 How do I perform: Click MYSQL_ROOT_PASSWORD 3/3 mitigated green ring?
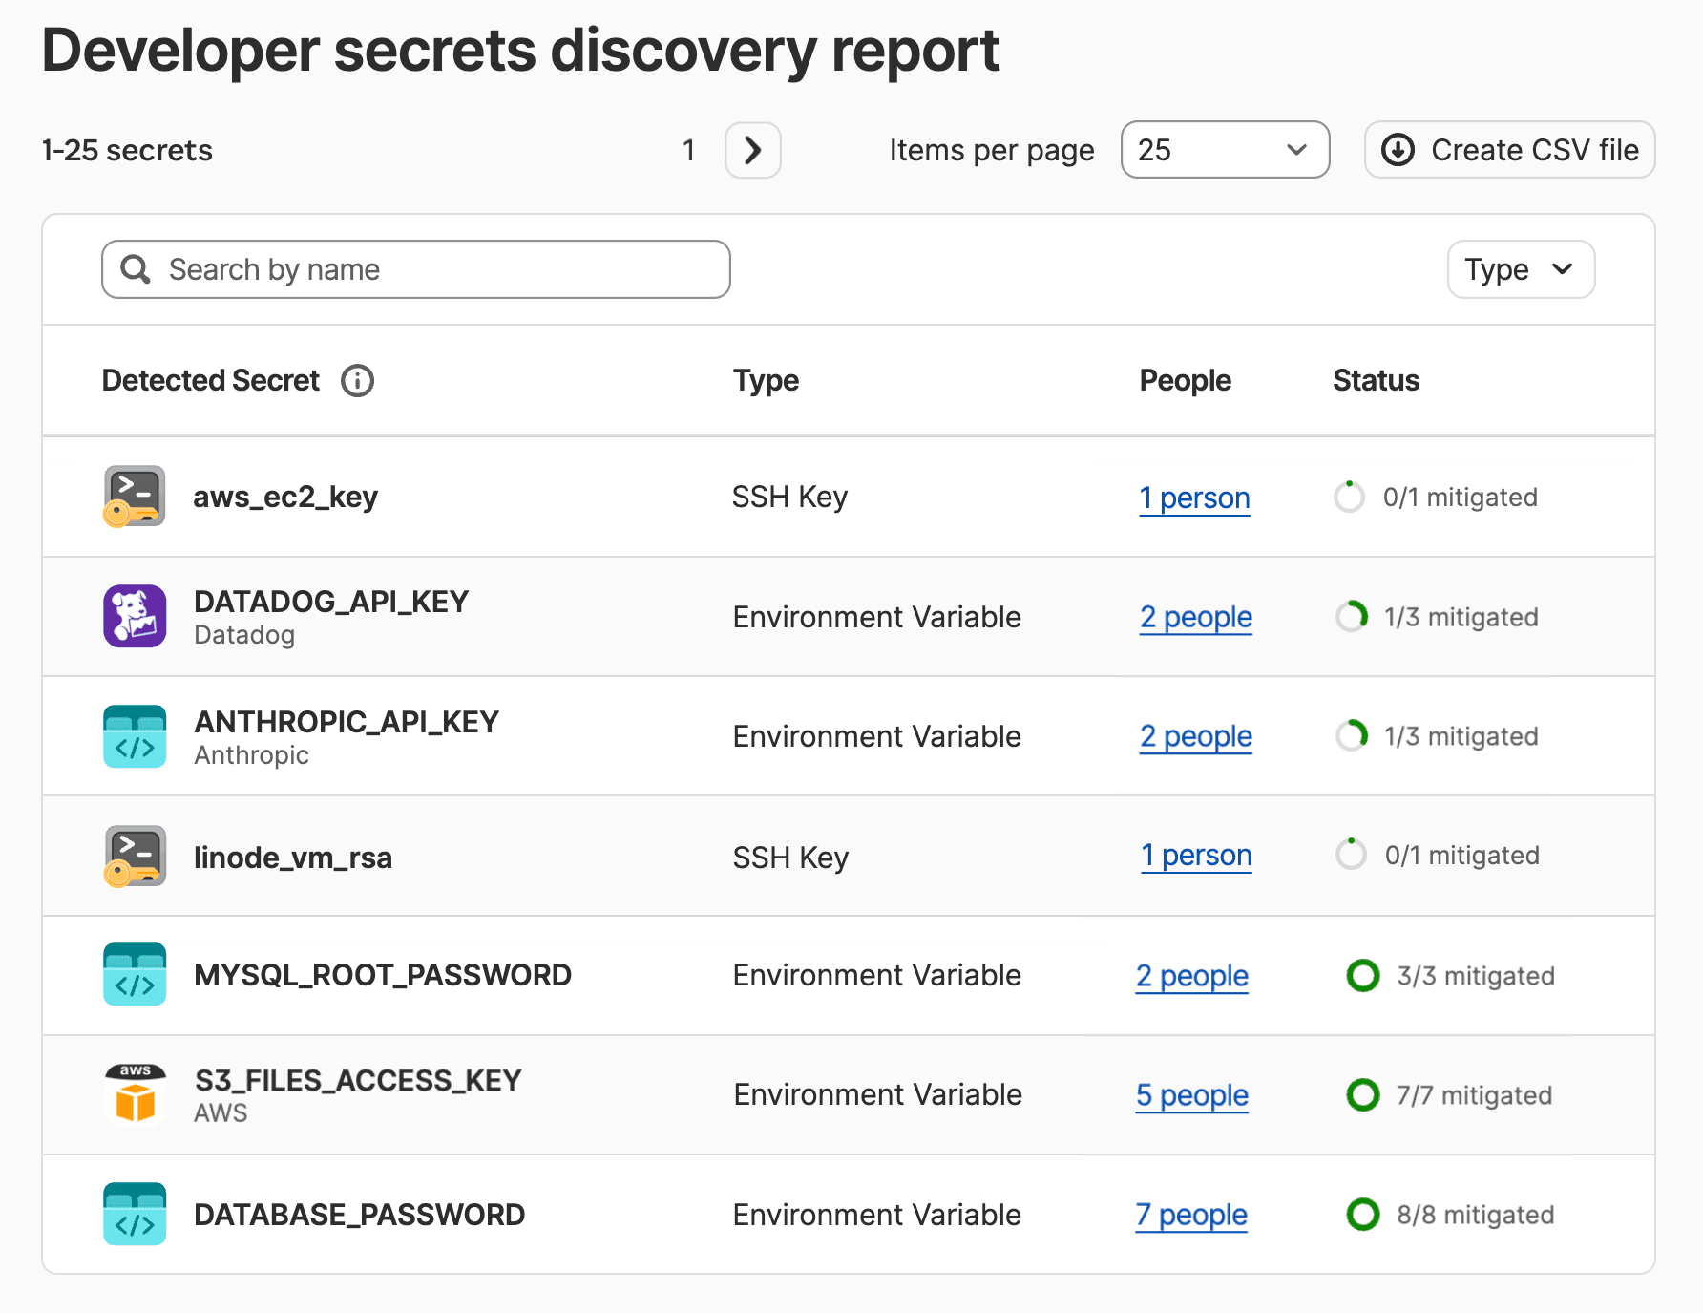click(x=1362, y=975)
